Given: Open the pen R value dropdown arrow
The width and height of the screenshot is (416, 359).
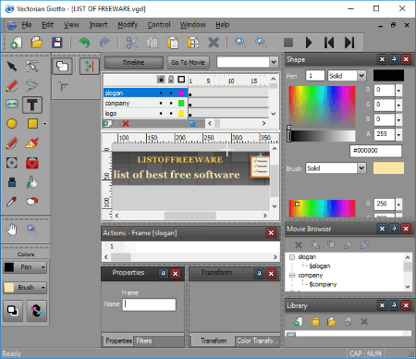Looking at the screenshot, I should tap(398, 91).
